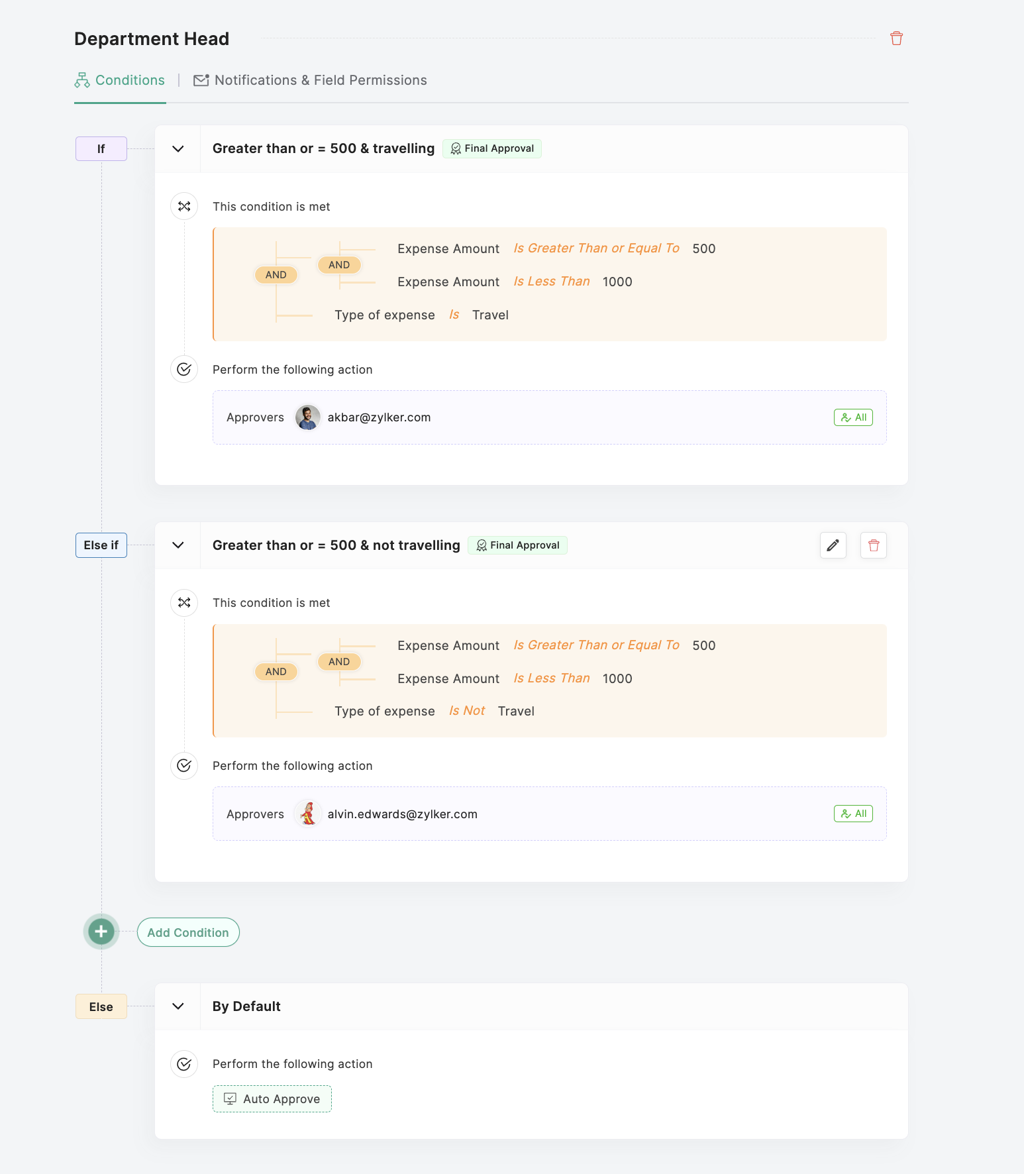Click the Auto Approve action

coord(272,1098)
